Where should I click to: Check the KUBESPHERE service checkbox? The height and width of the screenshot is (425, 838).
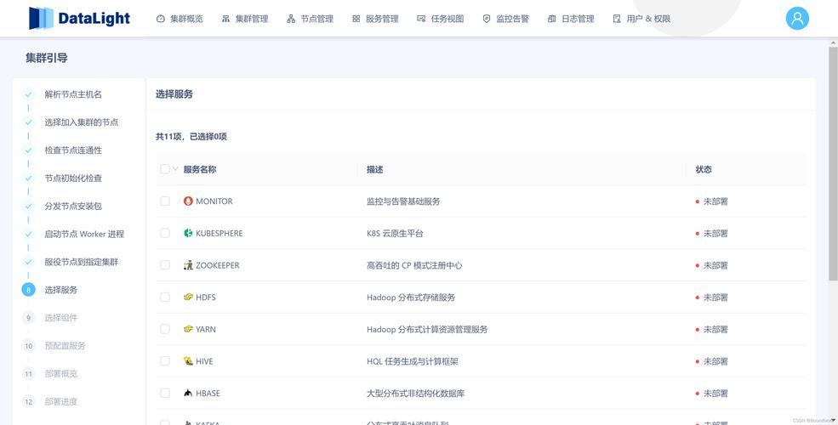[x=165, y=233]
